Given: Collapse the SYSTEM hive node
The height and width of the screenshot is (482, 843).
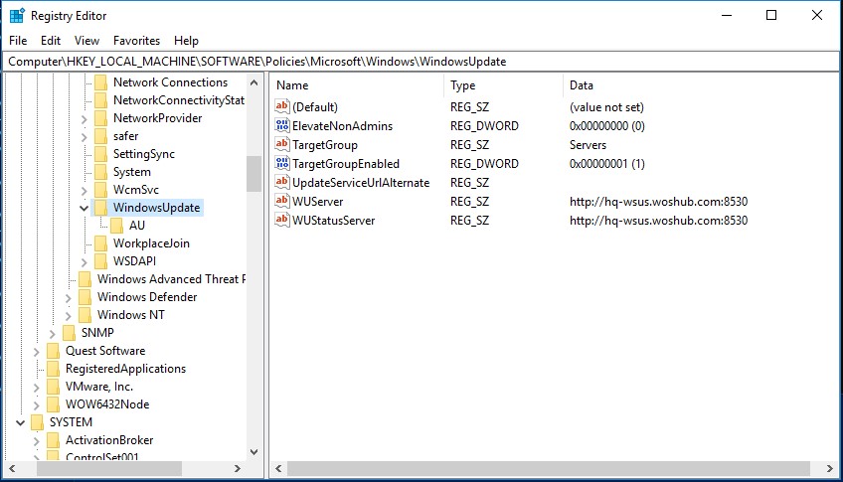Looking at the screenshot, I should (x=21, y=422).
